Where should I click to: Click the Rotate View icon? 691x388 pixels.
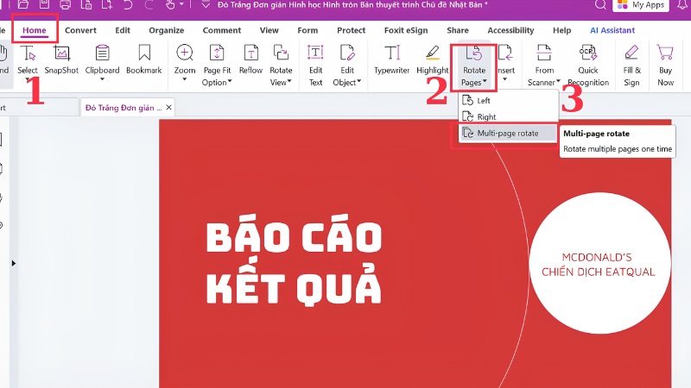point(281,53)
